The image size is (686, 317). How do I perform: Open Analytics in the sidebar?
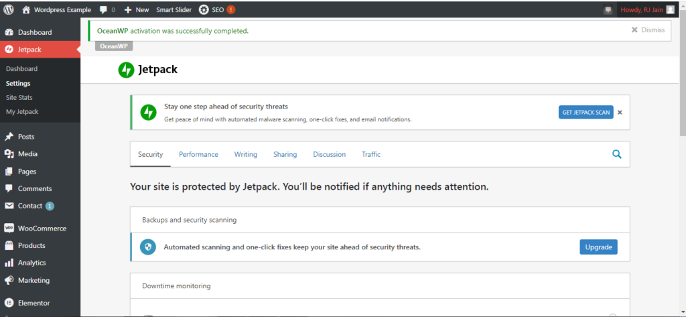tap(31, 263)
